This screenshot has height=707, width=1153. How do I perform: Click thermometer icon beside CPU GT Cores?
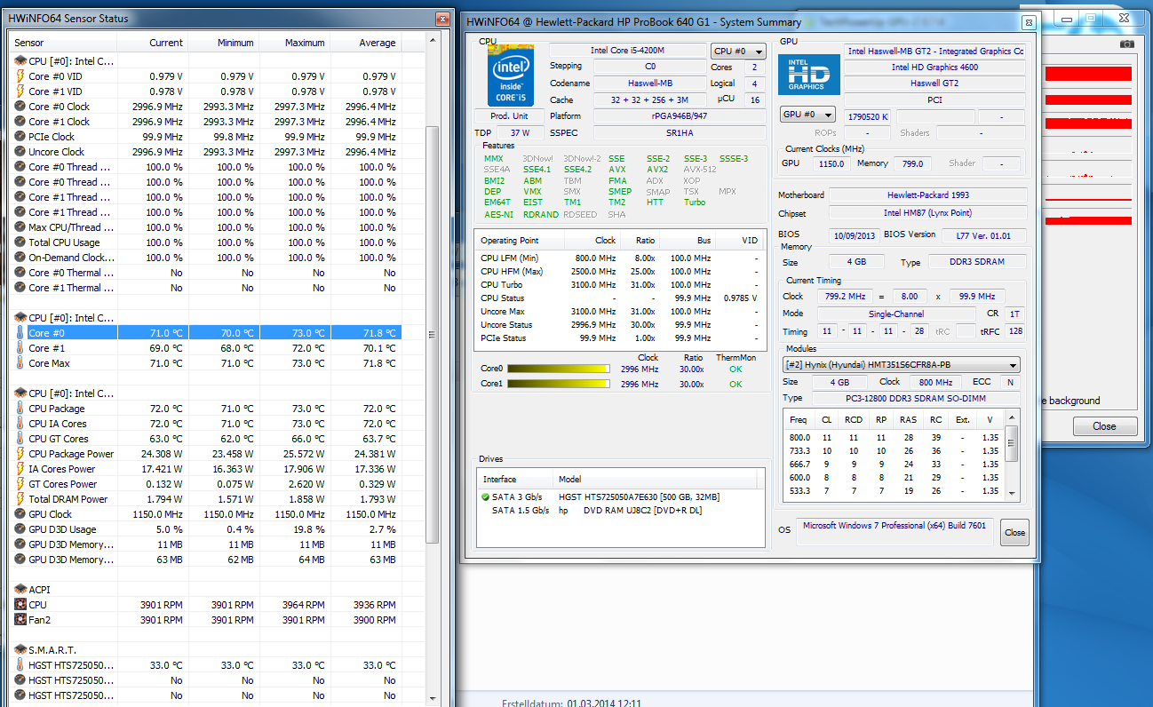pos(20,439)
